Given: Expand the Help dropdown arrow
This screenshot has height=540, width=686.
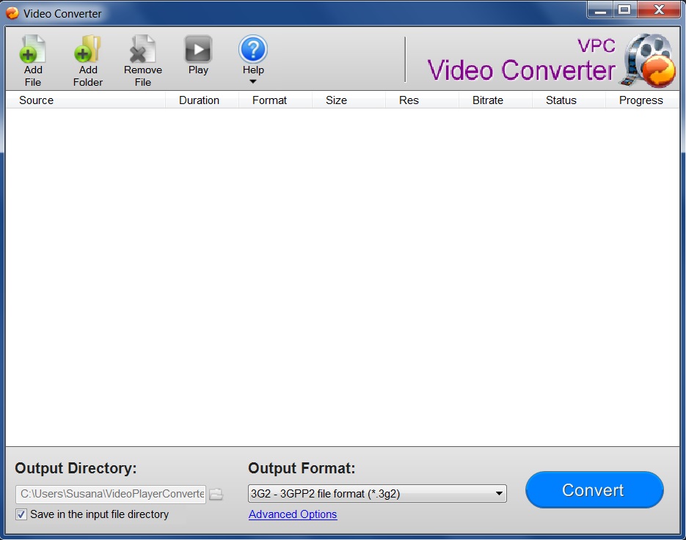Looking at the screenshot, I should click(x=253, y=82).
